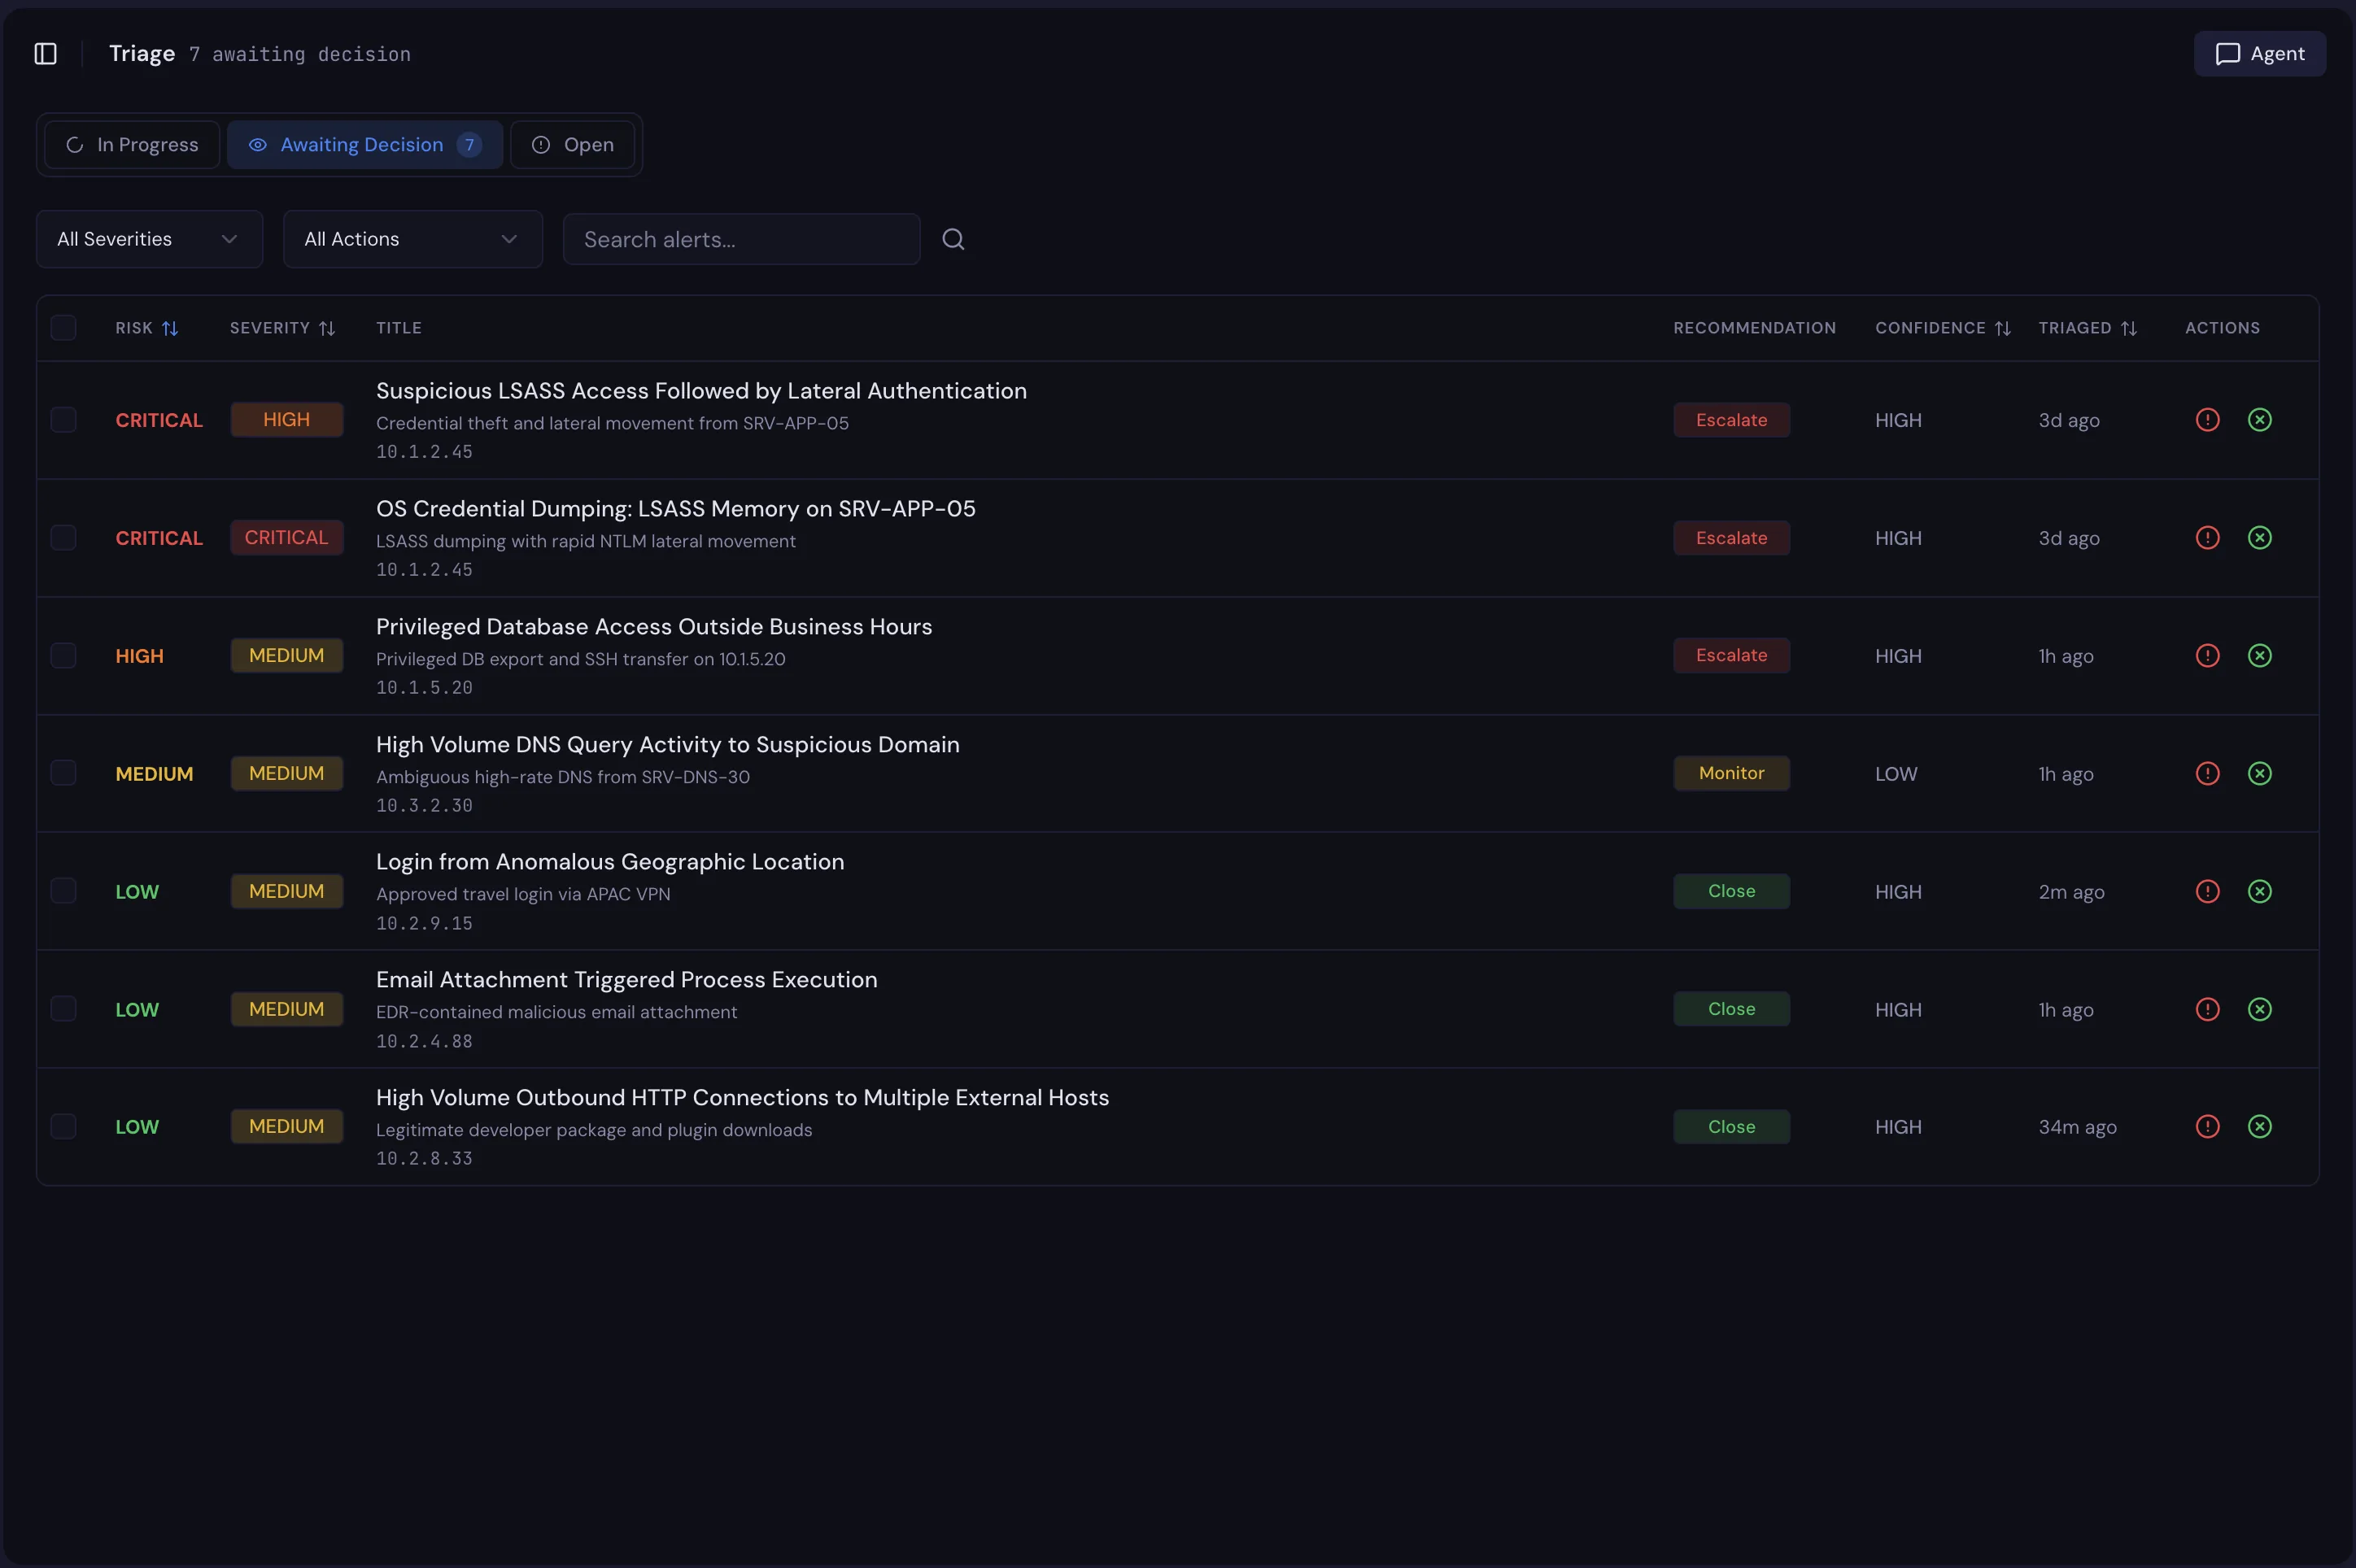The image size is (2356, 1568).
Task: Focus the Search alerts input field
Action: tap(741, 239)
